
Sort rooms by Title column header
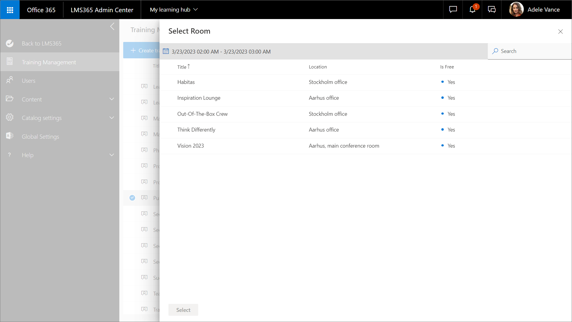[182, 67]
